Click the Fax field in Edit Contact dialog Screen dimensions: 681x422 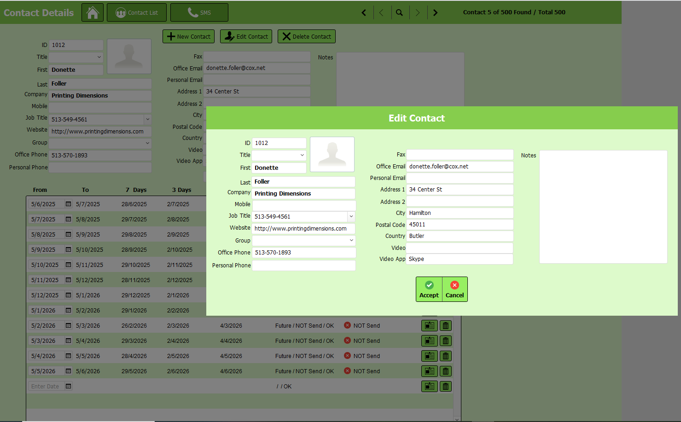pyautogui.click(x=460, y=155)
